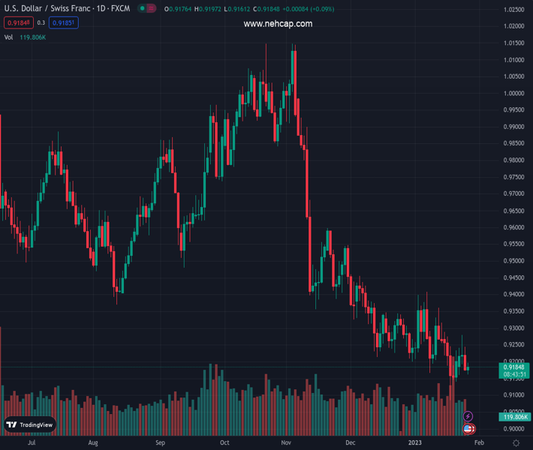Viewport: 533px width, 450px height.
Task: Click the blue buy price 0.91851 button
Action: pyautogui.click(x=64, y=22)
